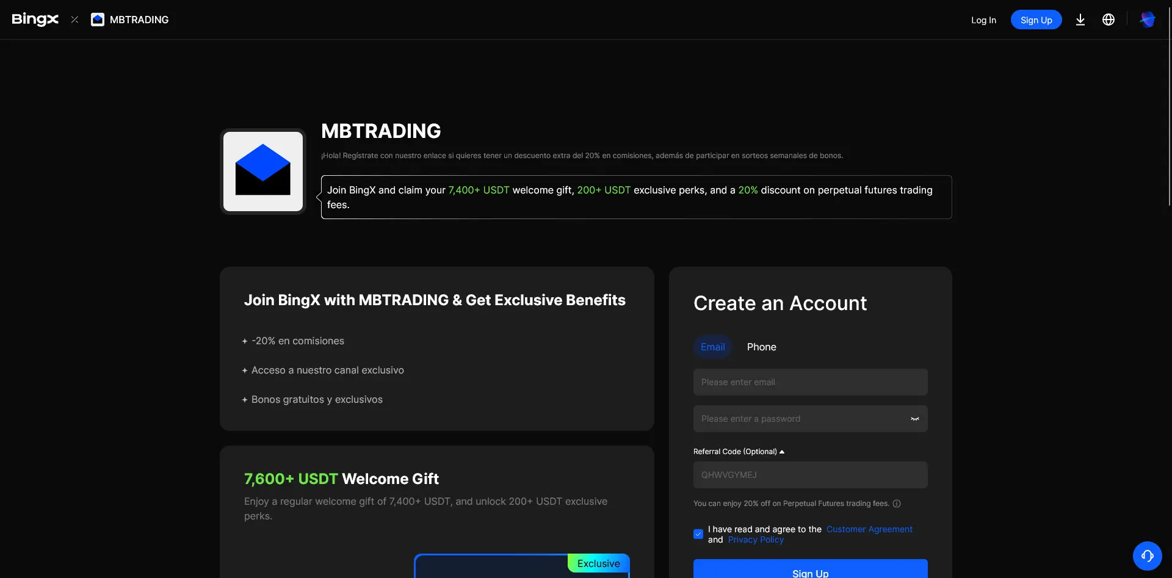Viewport: 1172px width, 578px height.
Task: Uncheck the agreement terms checkbox
Action: click(x=698, y=534)
